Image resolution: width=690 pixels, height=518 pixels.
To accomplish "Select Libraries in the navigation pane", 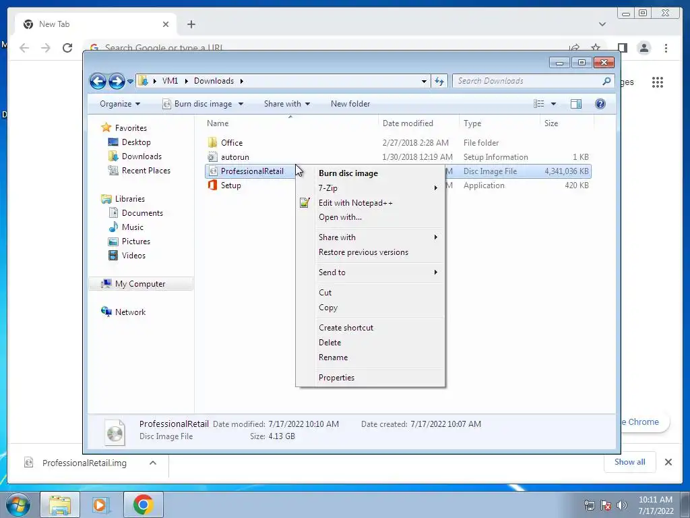I will pos(130,199).
